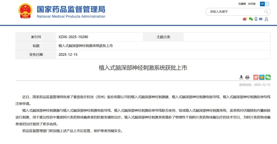Click the national emblem logo
This screenshot has width=277, height=144.
coord(25,11)
